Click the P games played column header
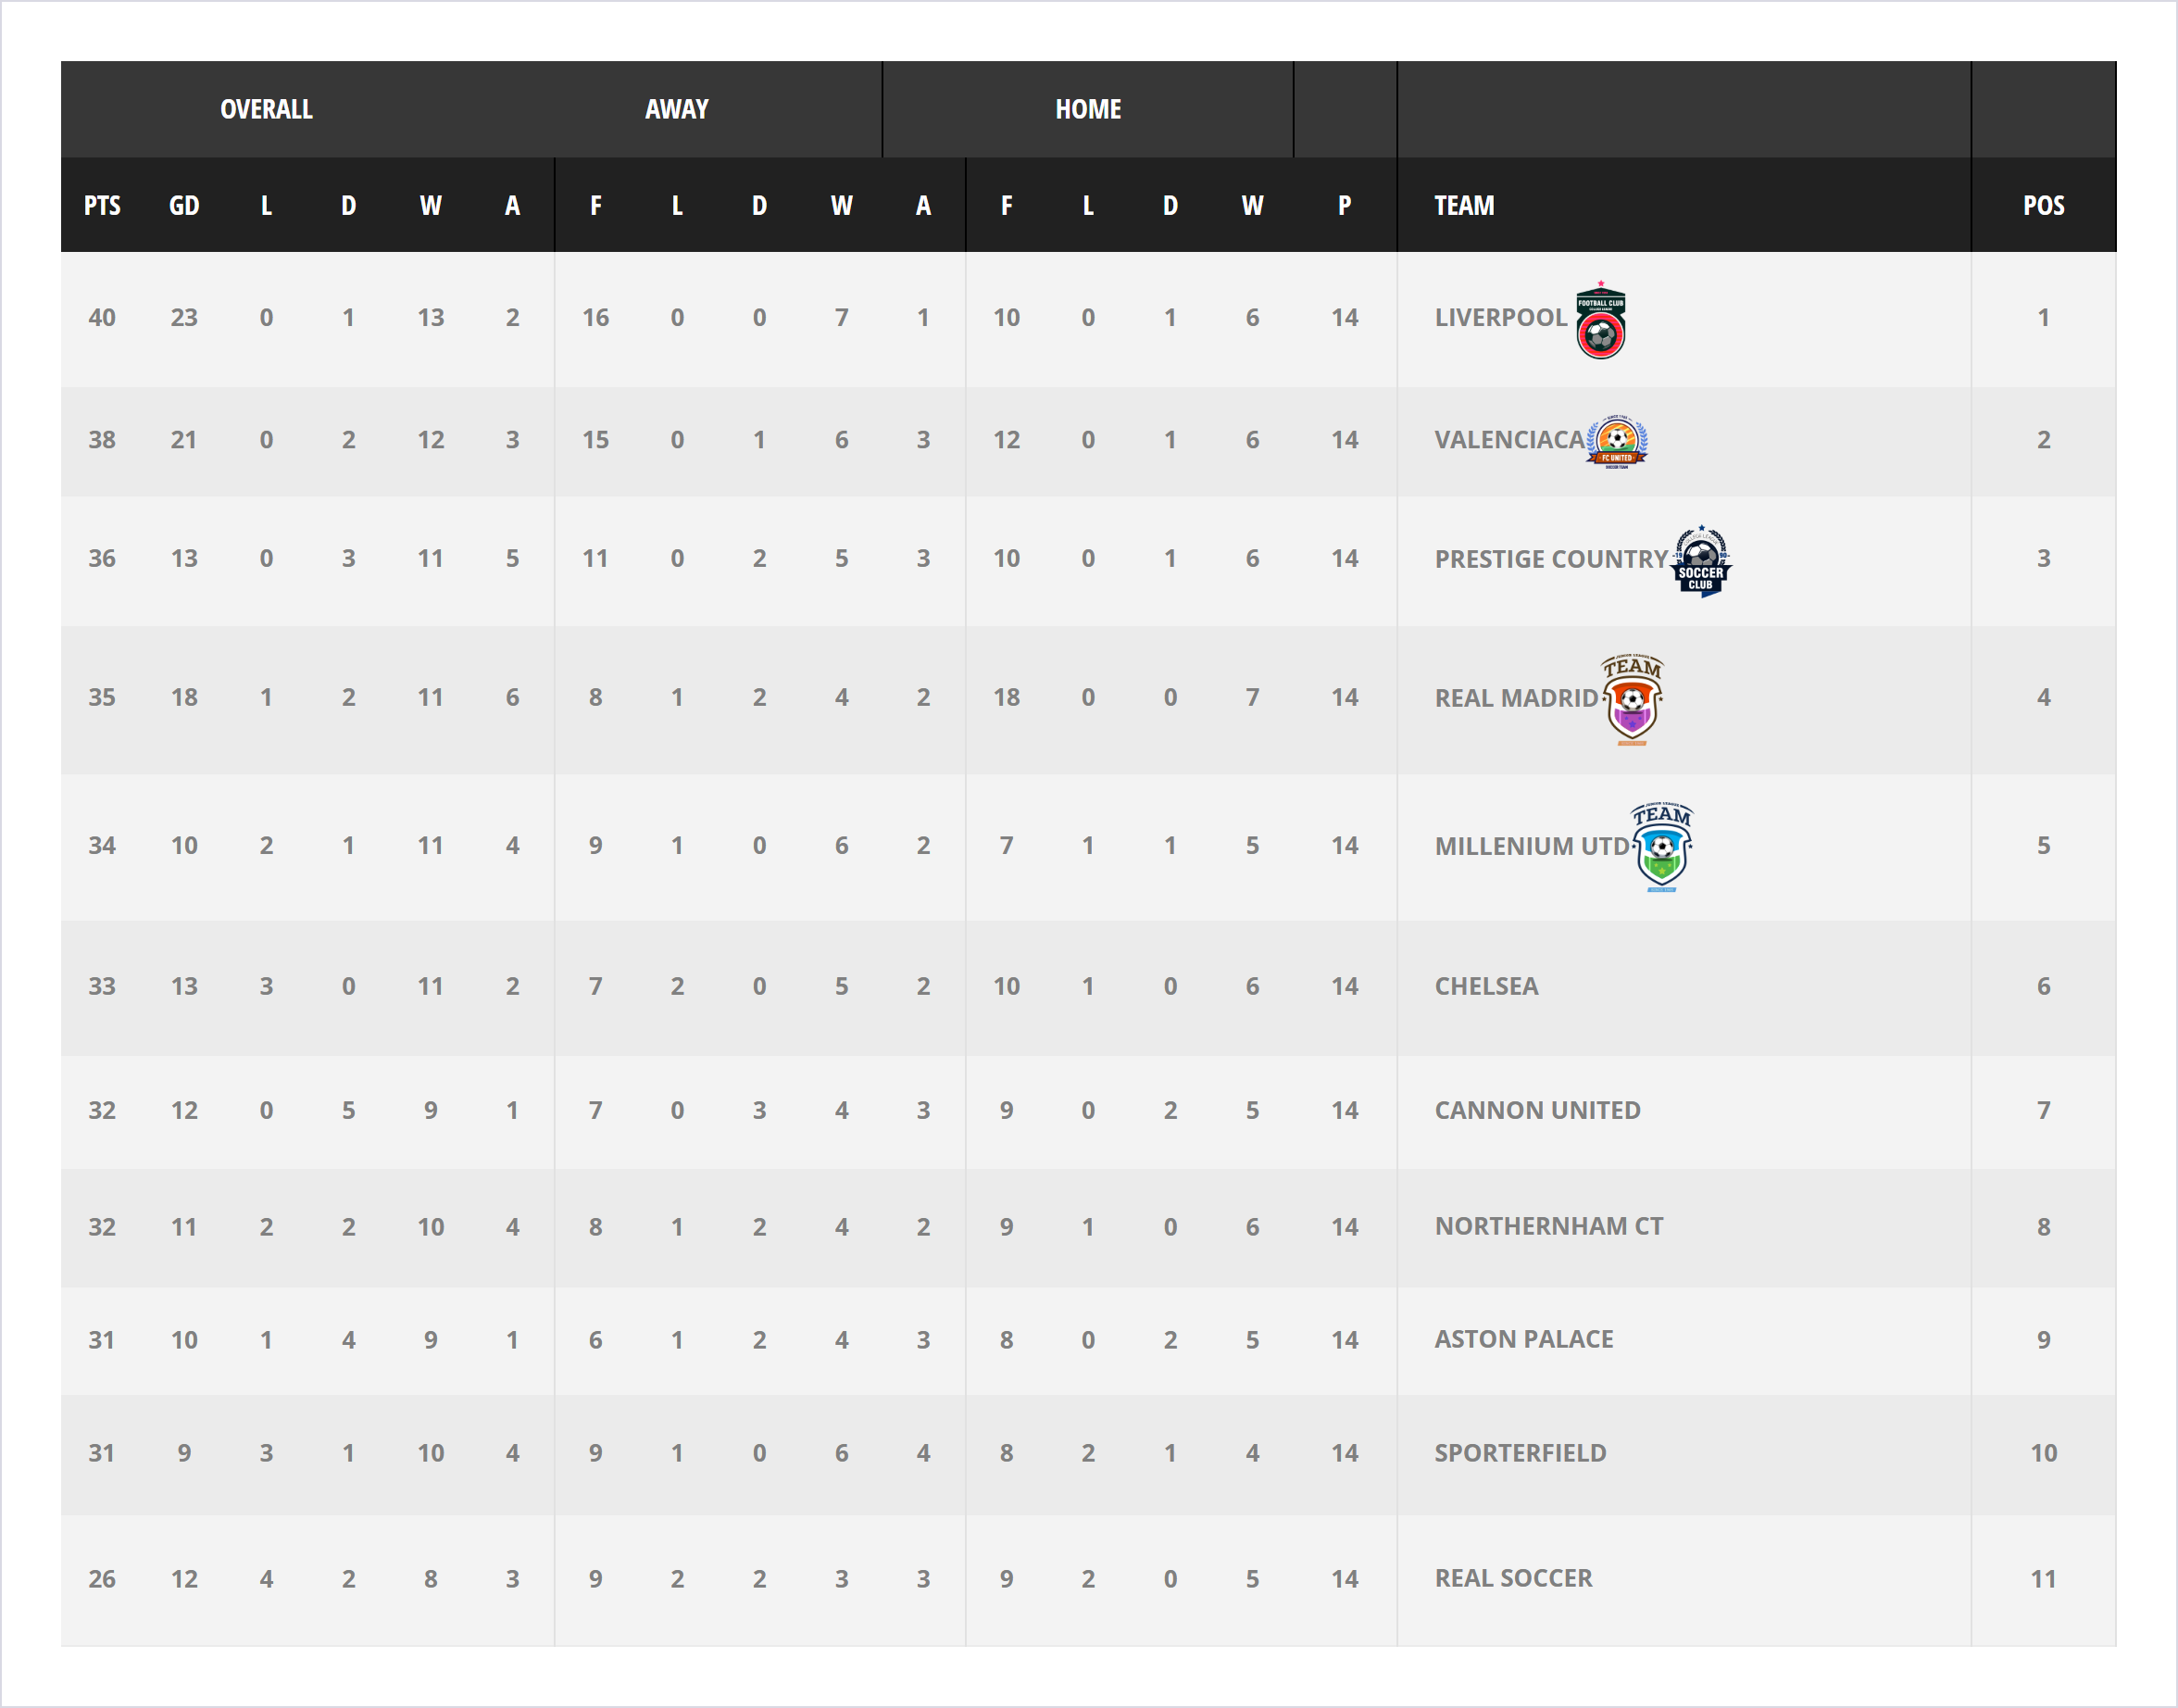2178x1708 pixels. point(1345,206)
